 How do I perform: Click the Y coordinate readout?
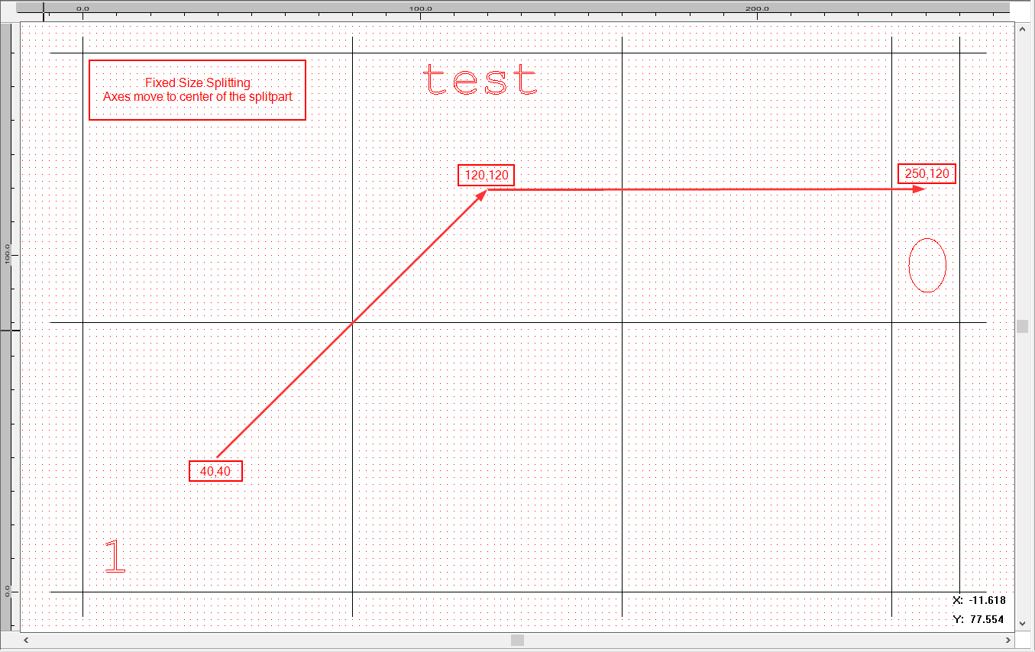click(979, 619)
